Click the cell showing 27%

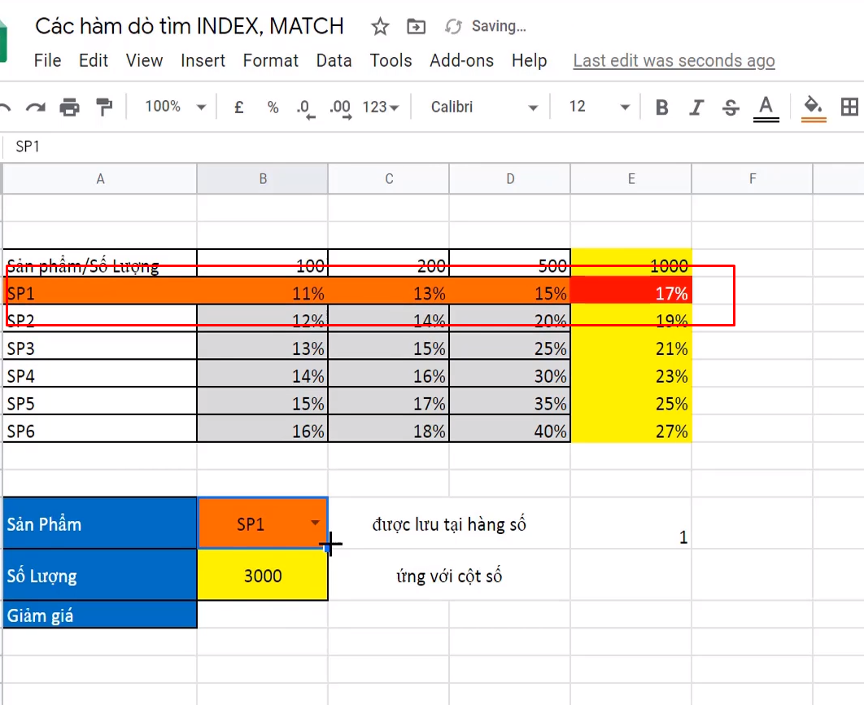pos(631,429)
